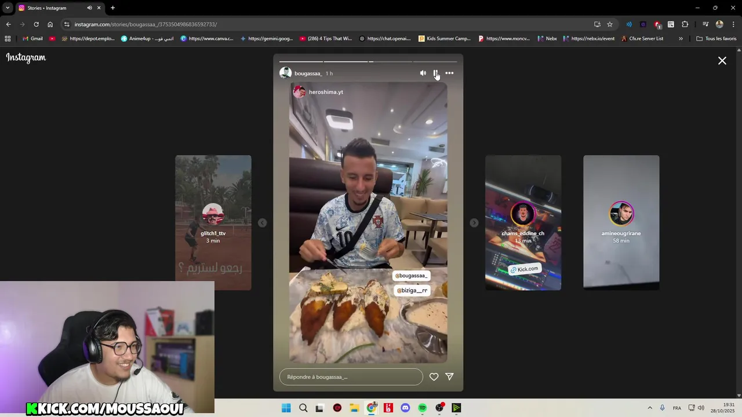
Task: View site information icon in address bar
Action: pyautogui.click(x=67, y=24)
